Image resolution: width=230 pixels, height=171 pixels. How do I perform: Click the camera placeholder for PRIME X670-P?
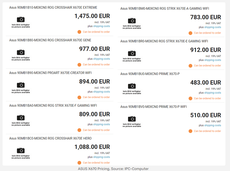tap(132, 89)
